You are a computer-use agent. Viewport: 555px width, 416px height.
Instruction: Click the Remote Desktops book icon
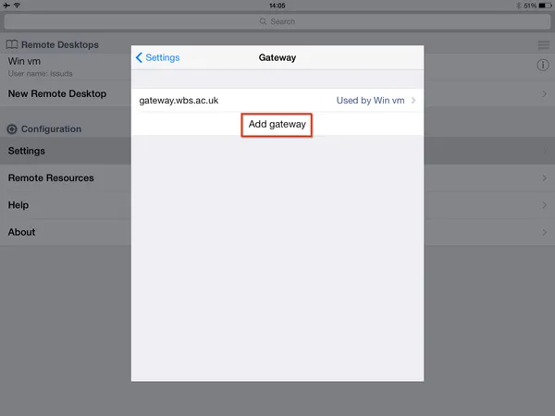[12, 44]
